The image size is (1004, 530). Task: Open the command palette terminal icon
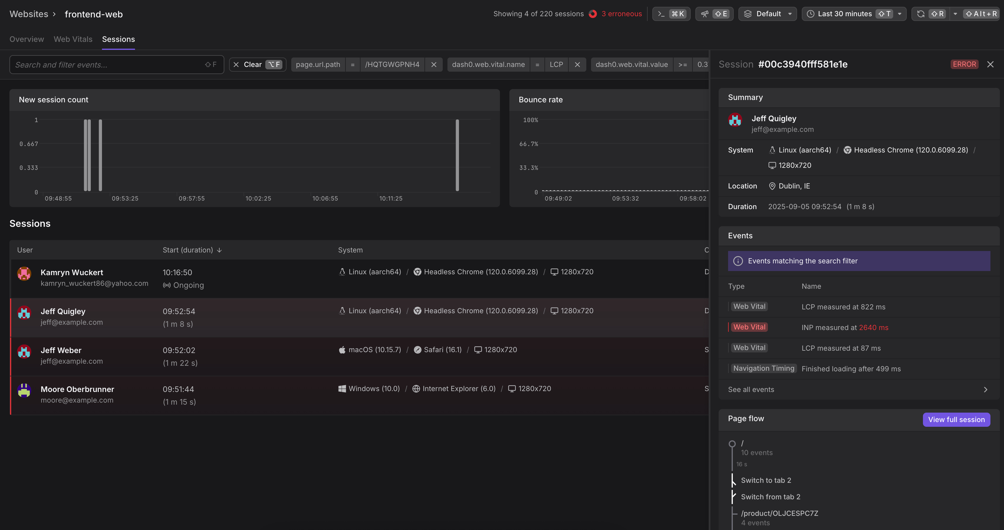pyautogui.click(x=661, y=14)
